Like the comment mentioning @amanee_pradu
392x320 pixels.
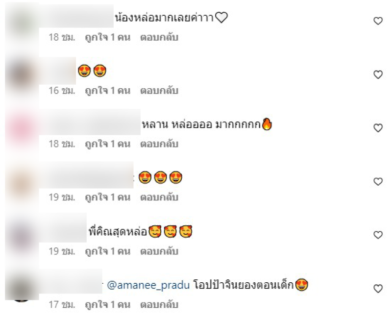[378, 289]
